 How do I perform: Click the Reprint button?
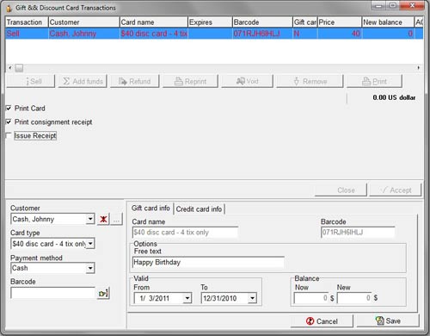190,81
